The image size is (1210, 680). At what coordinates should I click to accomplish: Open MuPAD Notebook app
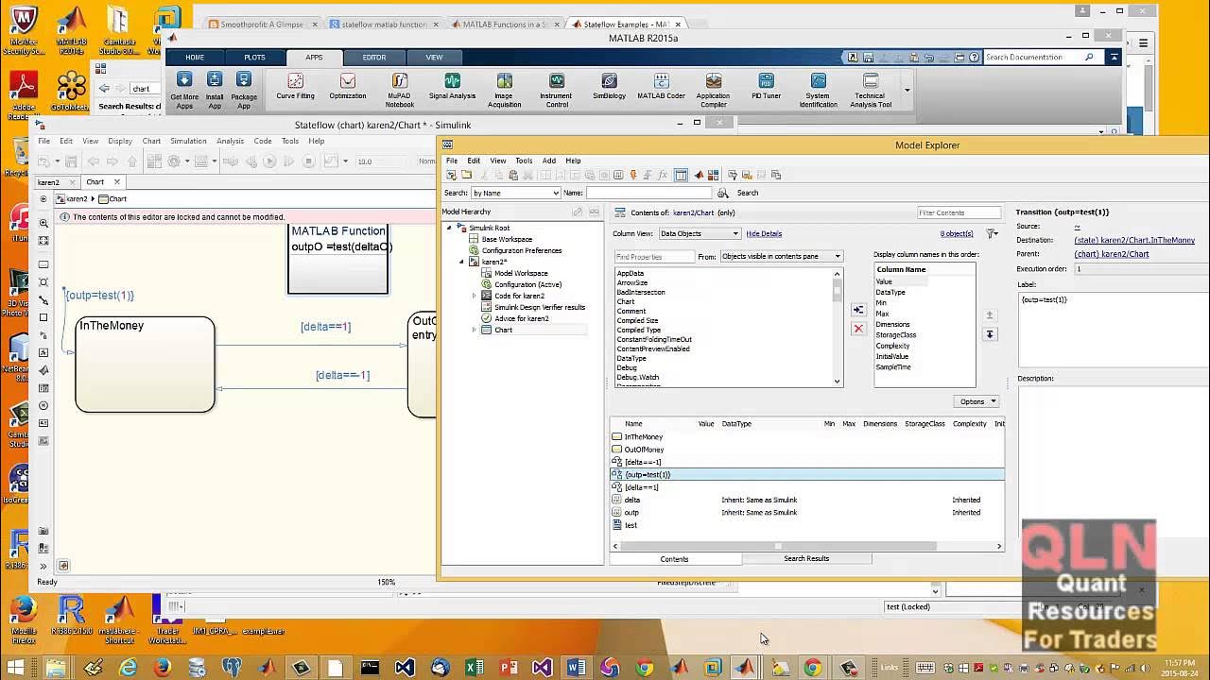coord(400,91)
